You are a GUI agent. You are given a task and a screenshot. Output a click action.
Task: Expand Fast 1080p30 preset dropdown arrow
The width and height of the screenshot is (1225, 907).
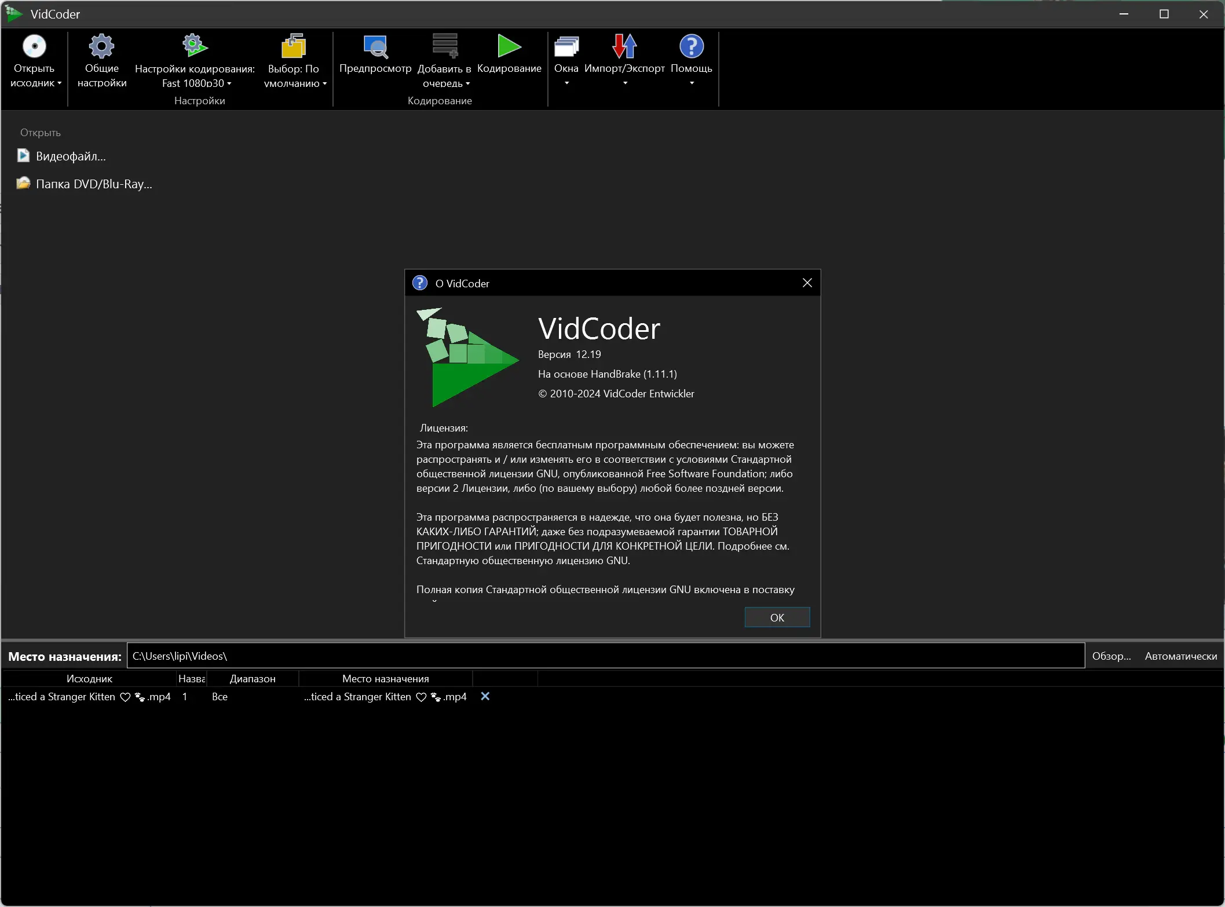coord(229,84)
